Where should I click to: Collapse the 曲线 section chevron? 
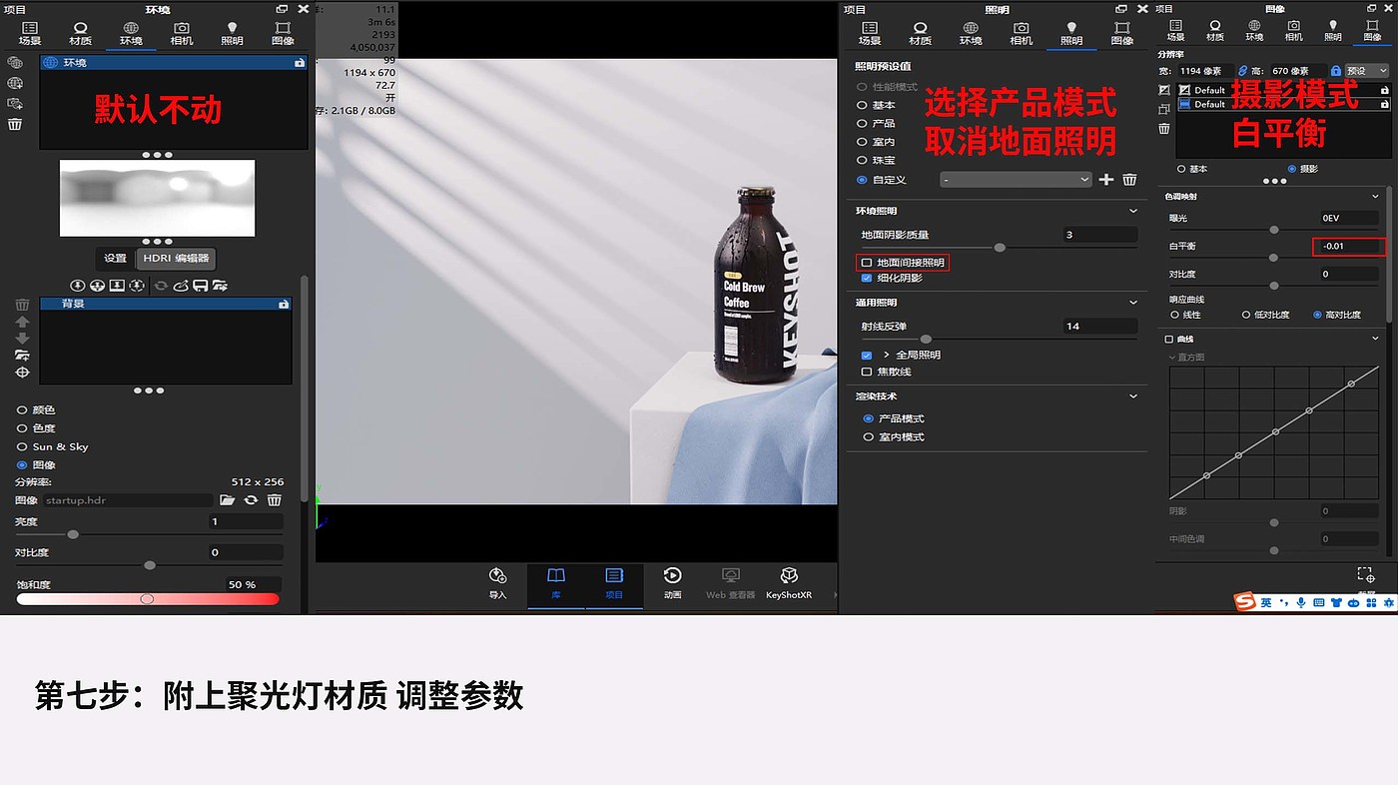point(1376,340)
